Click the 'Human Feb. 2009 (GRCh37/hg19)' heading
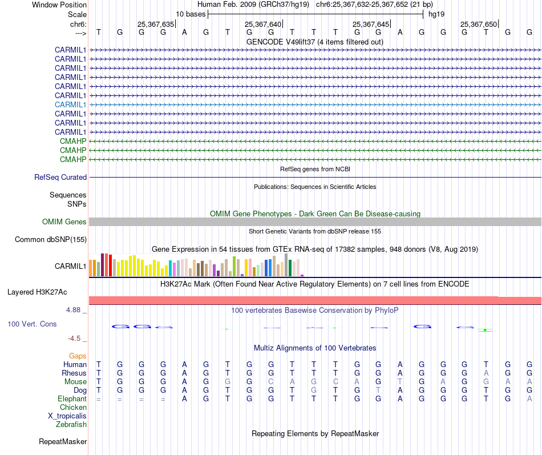Image resolution: width=542 pixels, height=455 pixels. coord(254,5)
